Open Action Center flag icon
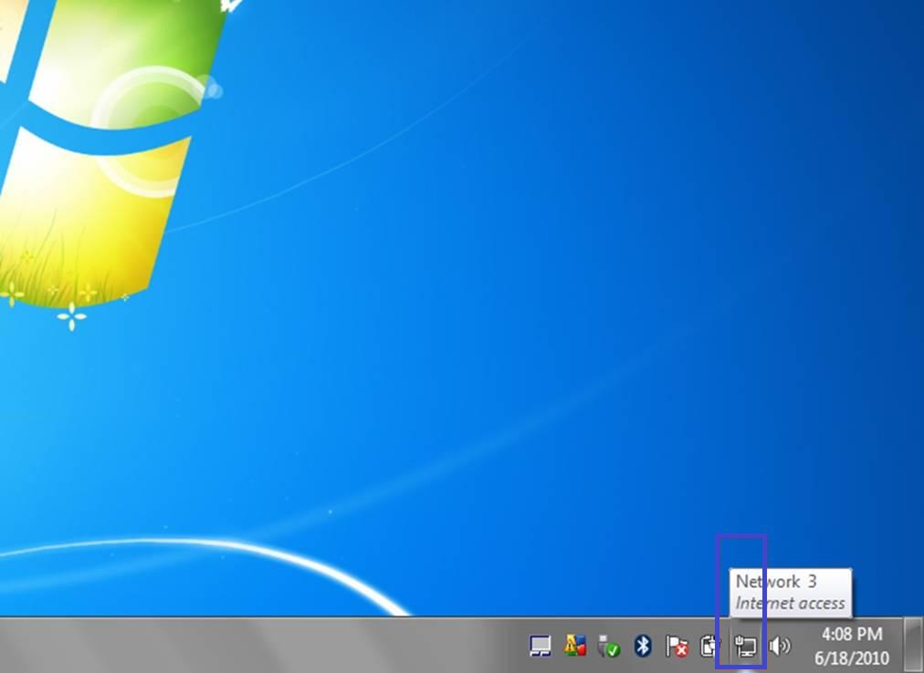This screenshot has height=673, width=924. tap(677, 646)
